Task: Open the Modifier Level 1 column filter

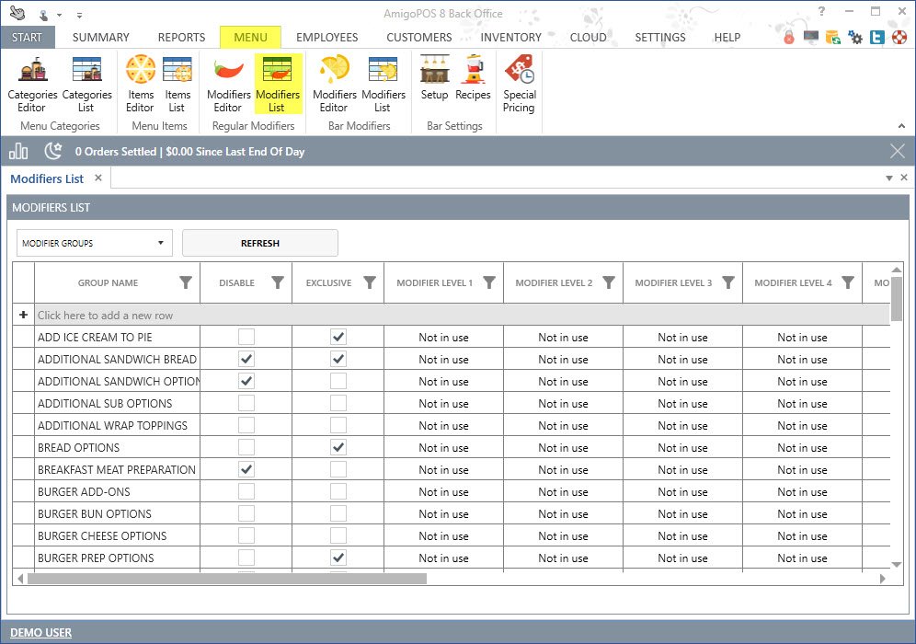Action: click(489, 283)
